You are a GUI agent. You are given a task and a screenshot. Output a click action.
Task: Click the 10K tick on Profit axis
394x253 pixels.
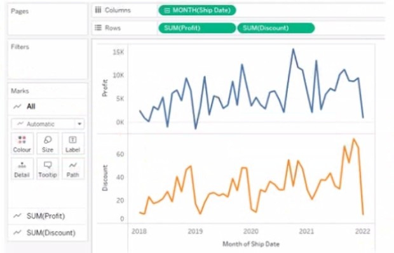coord(118,75)
